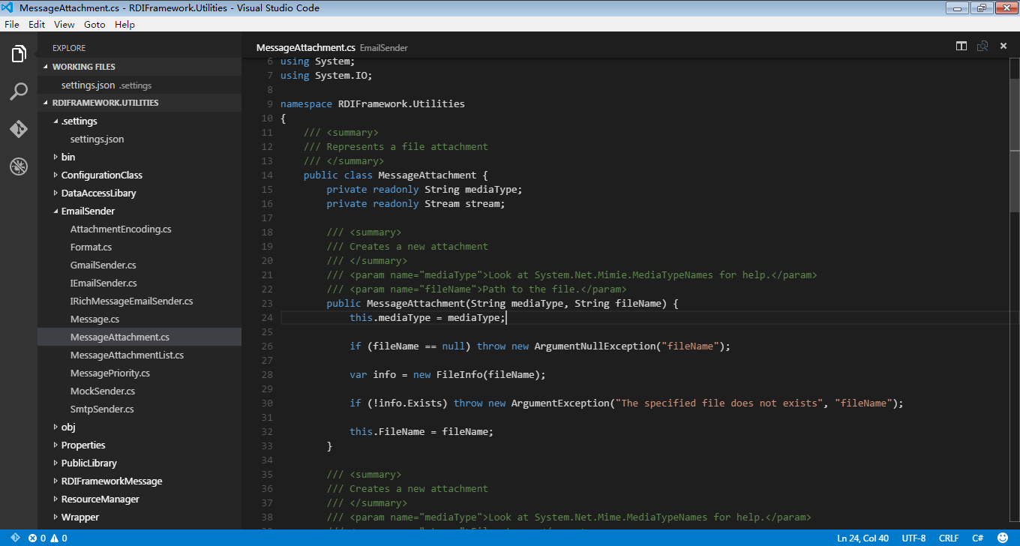
Task: Change UTF-8 file encoding
Action: [x=913, y=538]
